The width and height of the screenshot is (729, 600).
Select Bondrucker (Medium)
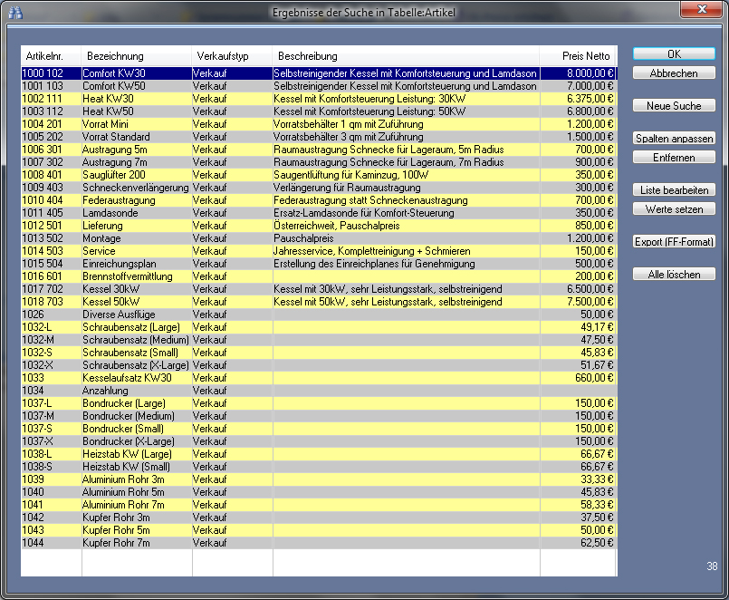pos(319,416)
